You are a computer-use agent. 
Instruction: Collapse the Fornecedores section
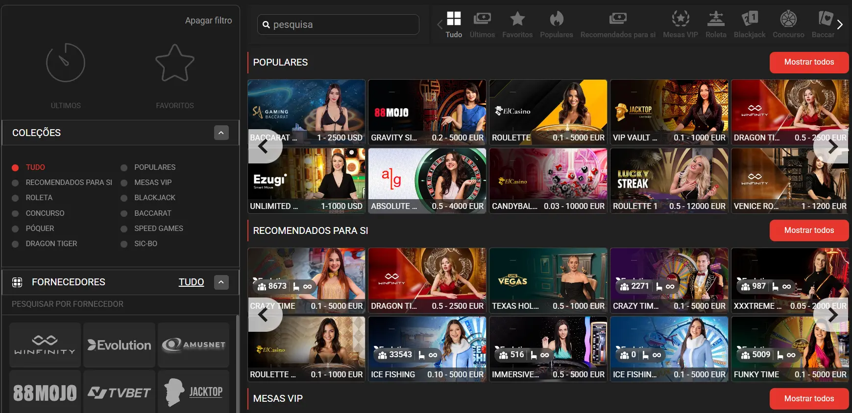tap(221, 282)
